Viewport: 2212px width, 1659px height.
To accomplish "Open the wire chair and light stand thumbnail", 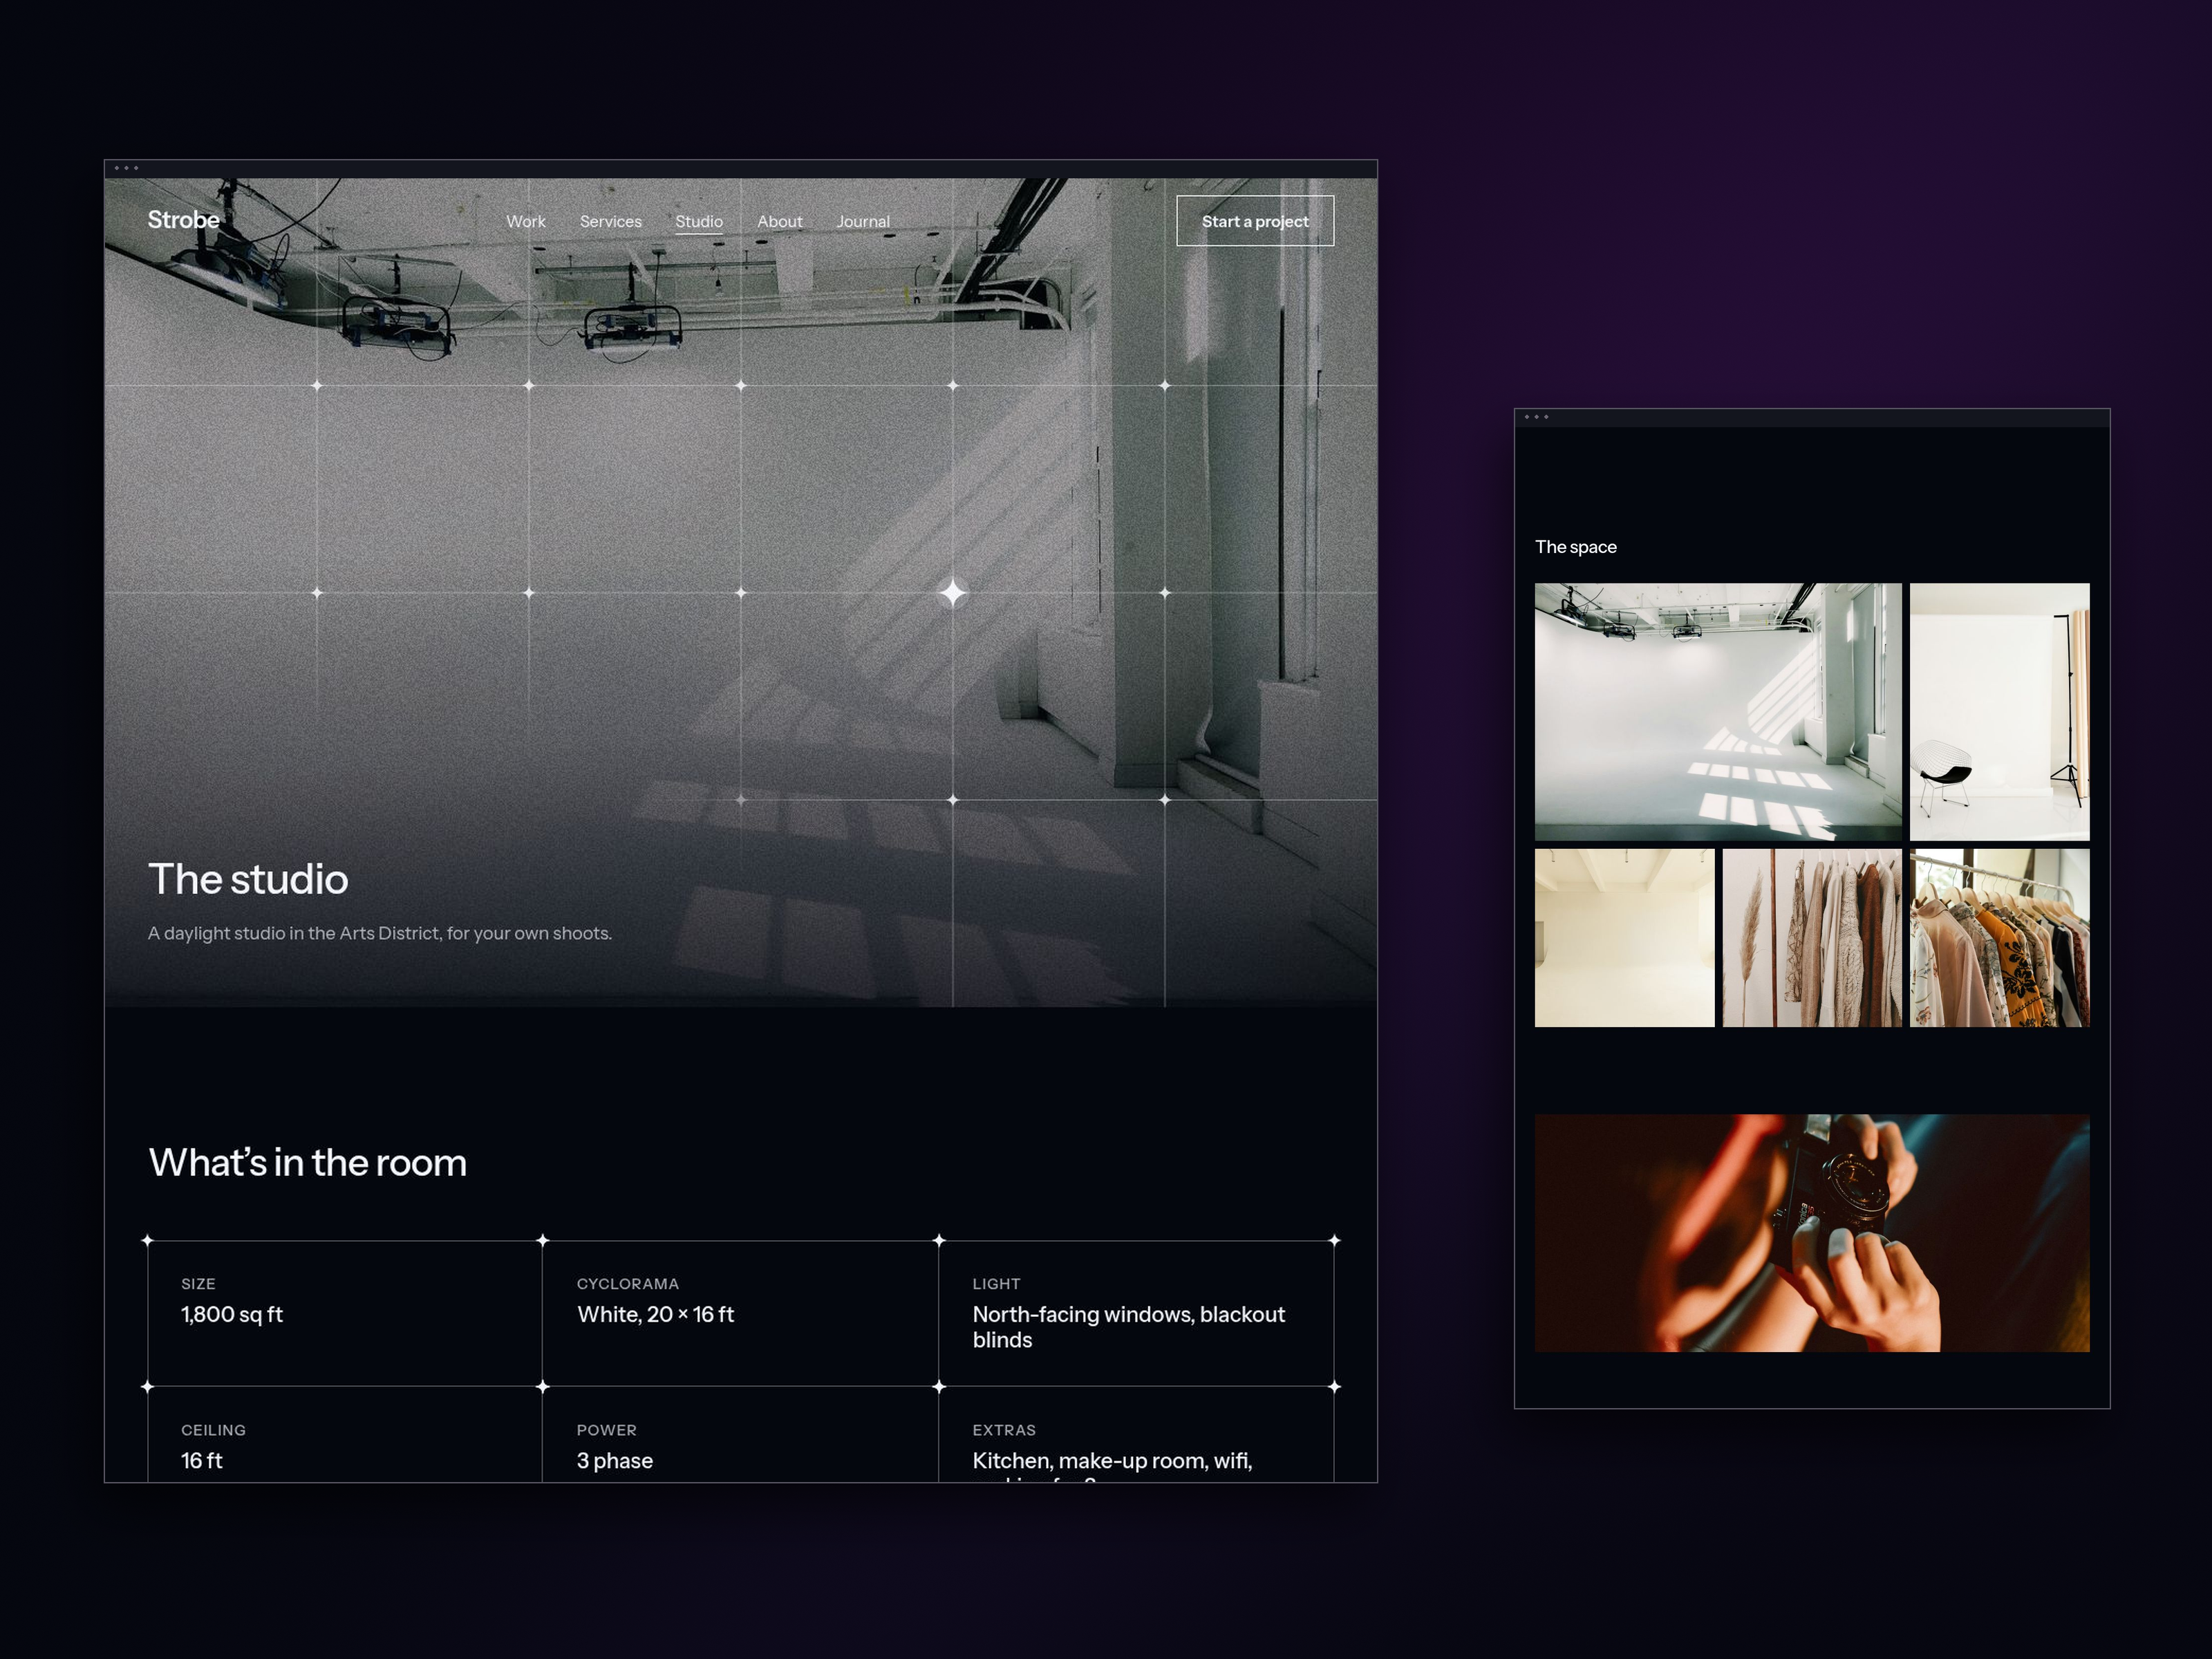I will coord(1999,712).
